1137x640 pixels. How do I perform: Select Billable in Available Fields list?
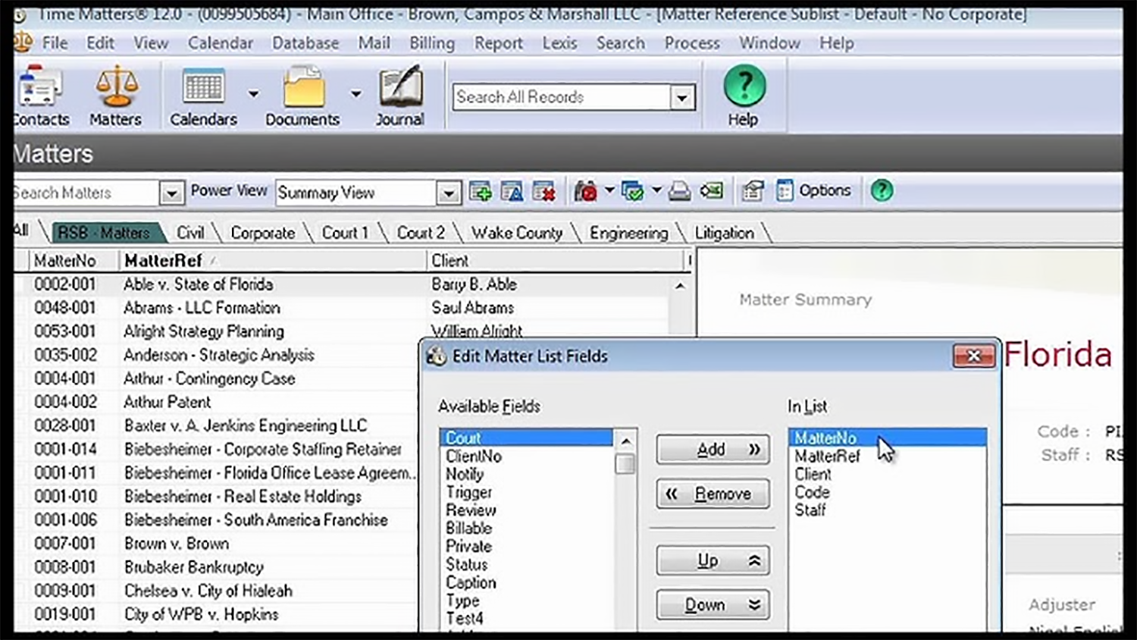pos(468,529)
